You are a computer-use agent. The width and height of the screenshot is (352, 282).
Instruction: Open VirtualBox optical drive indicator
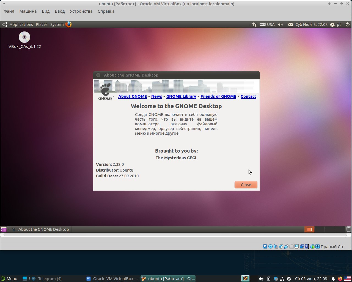coord(270,246)
